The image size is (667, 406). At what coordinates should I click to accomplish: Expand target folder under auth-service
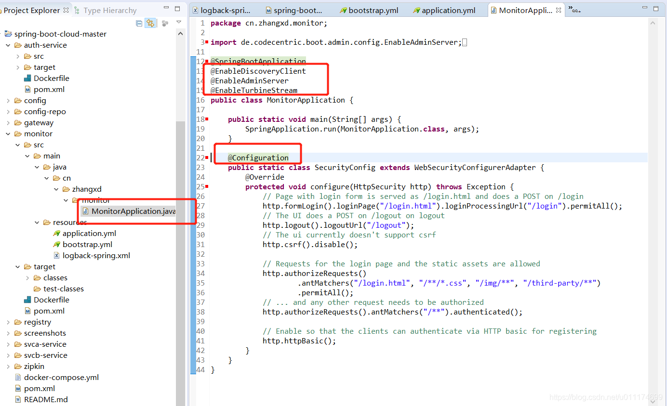18,67
